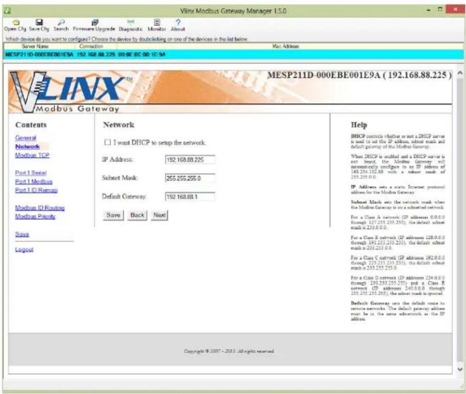Open the Firmware Upgrade tool
The width and height of the screenshot is (466, 394).
(94, 25)
